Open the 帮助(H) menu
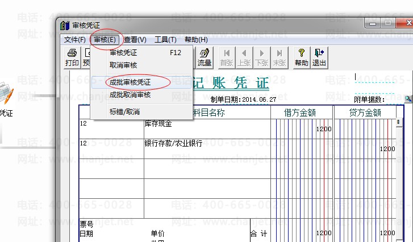The width and height of the screenshot is (413, 242). click(x=196, y=40)
